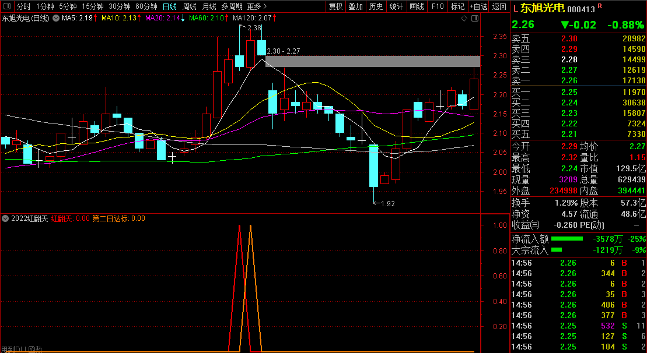Select the 60分钟 period tab
647x353 pixels.
pos(146,6)
